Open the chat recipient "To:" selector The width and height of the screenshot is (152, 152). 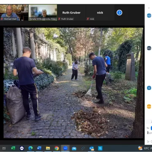151,128
